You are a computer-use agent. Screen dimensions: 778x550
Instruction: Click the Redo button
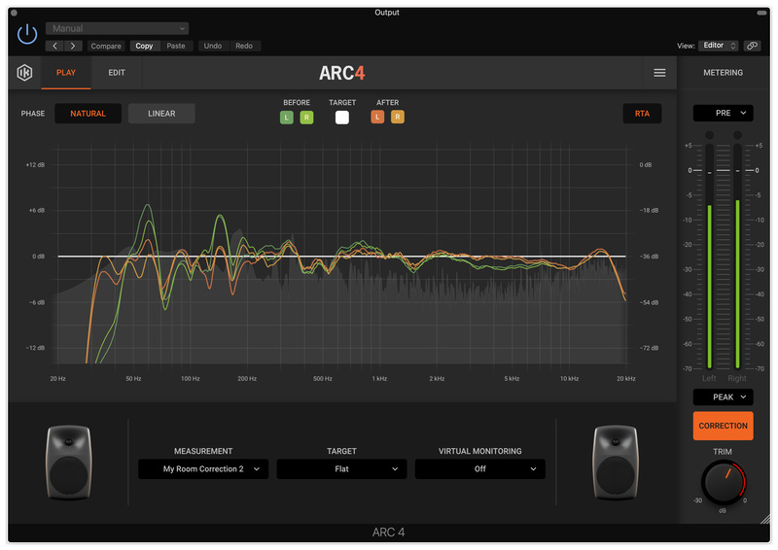(244, 46)
